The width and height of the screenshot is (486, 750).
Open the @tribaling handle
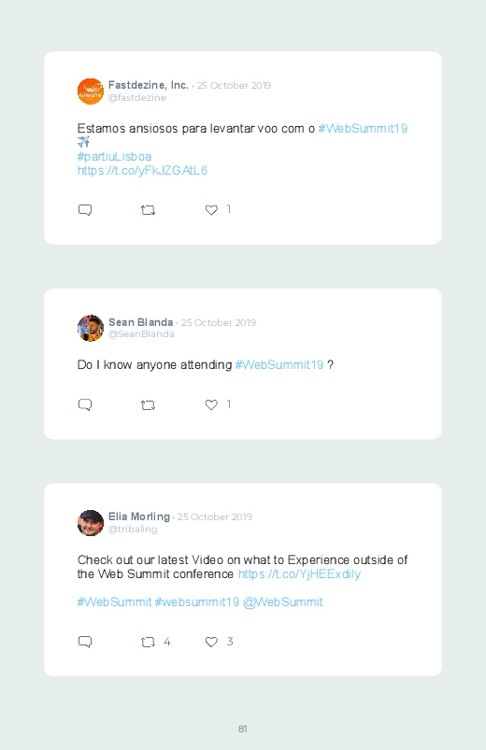133,529
